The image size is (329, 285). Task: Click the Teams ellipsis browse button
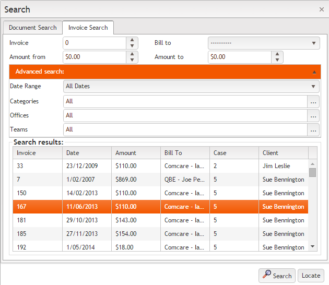(313, 130)
